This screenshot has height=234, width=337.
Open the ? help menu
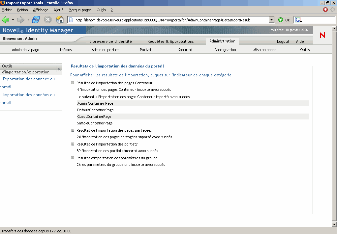[112, 10]
